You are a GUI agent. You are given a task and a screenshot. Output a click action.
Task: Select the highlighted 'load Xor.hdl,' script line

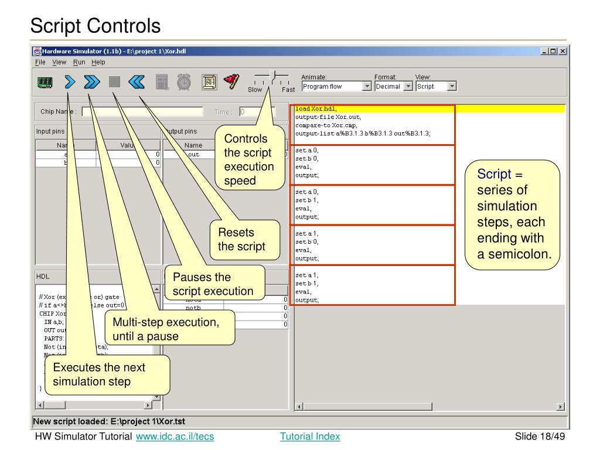pos(429,108)
